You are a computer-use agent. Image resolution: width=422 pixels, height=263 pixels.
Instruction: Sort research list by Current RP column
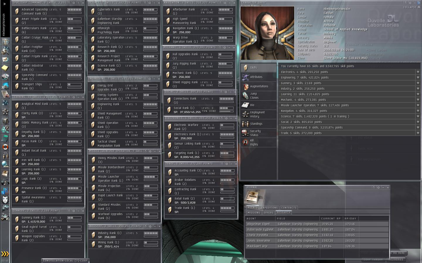[331, 218]
